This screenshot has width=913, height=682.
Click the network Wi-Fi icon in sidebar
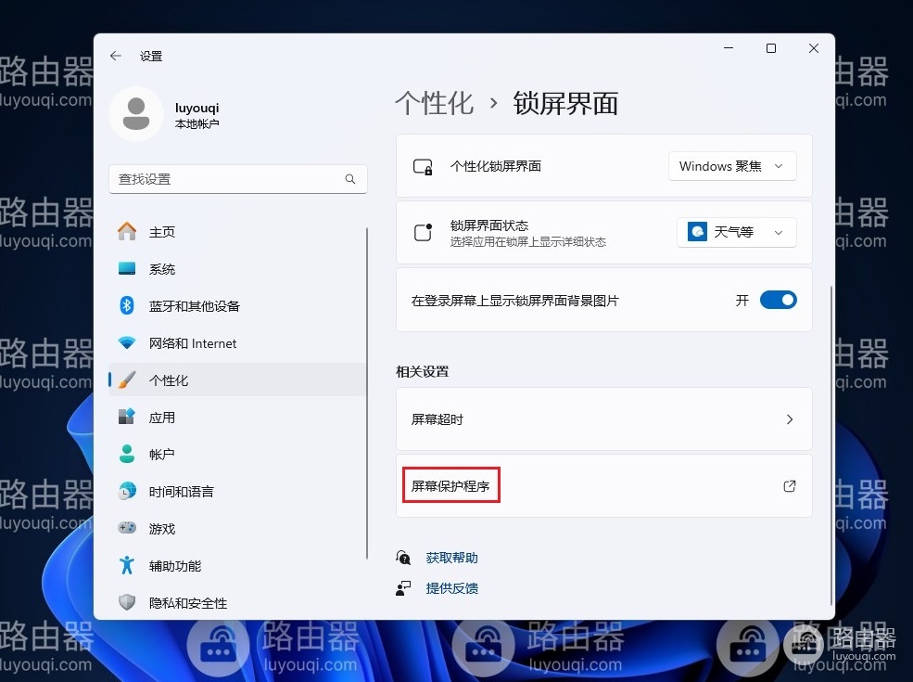[x=127, y=342]
